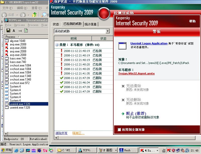This screenshot has height=154, width=201.
Task: Click the green arrow next to the Block action
Action: point(123,114)
